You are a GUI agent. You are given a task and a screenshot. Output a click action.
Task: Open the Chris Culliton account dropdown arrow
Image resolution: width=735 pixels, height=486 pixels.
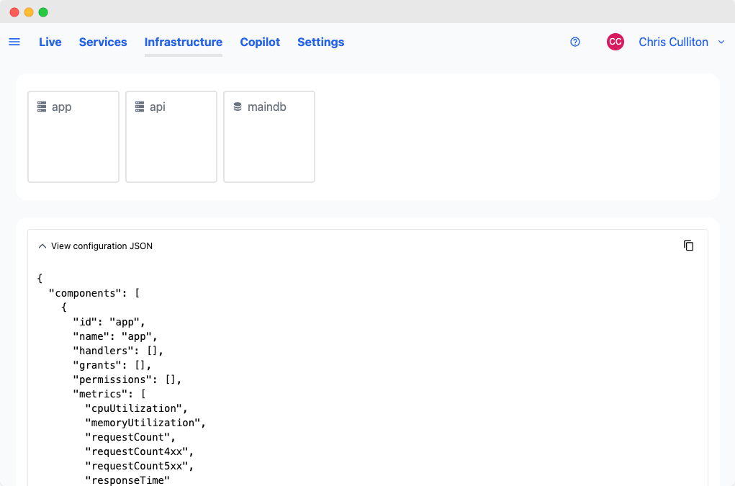coord(721,42)
